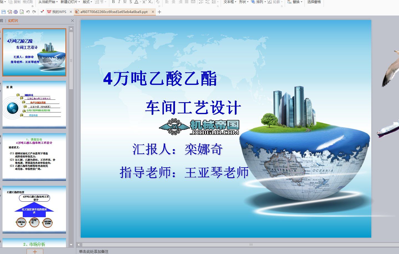Open quick access toolbar customization arrow
The image size is (399, 254).
coord(42,12)
